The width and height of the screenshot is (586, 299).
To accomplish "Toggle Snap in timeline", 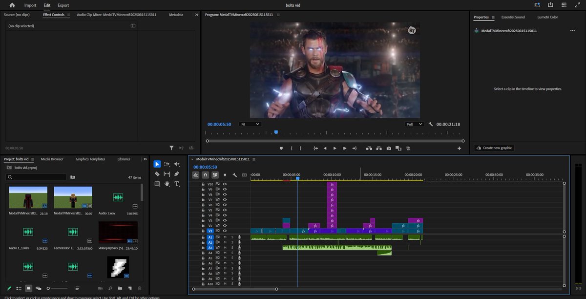I will click(x=206, y=174).
